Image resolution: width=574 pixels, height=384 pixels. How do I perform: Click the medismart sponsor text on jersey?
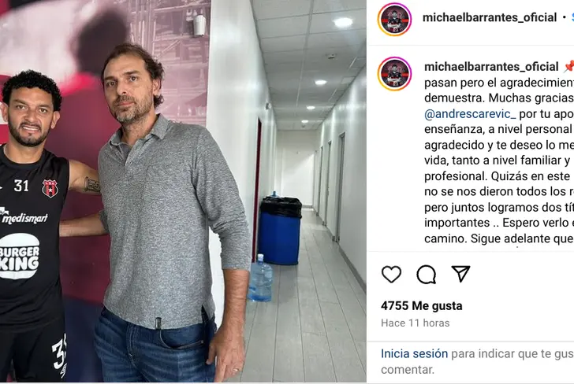pyautogui.click(x=24, y=217)
